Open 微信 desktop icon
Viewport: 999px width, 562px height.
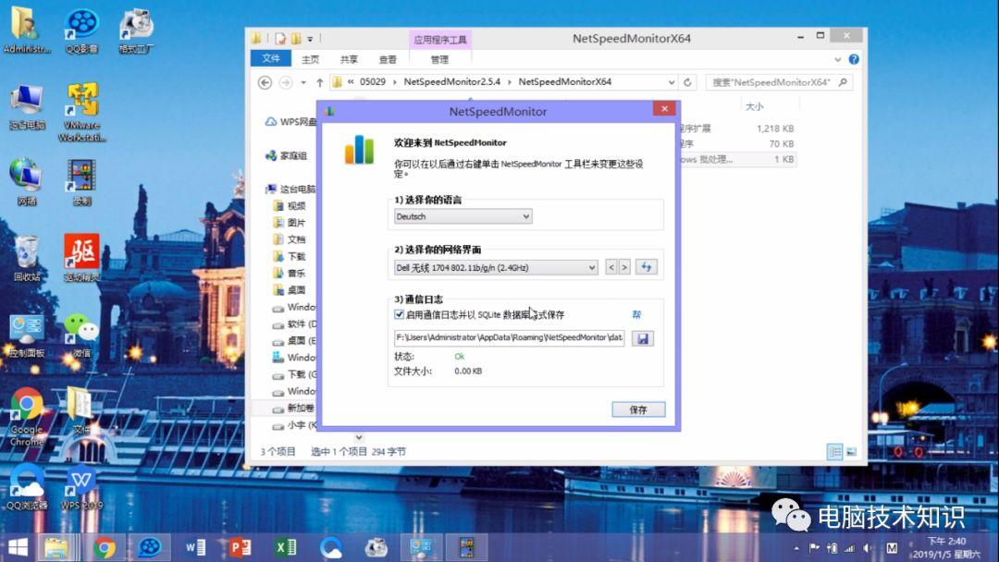(81, 336)
